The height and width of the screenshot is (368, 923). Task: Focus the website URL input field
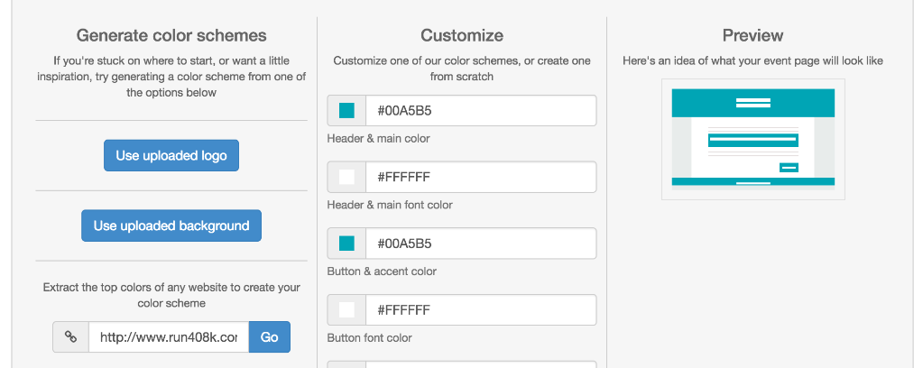coord(169,336)
